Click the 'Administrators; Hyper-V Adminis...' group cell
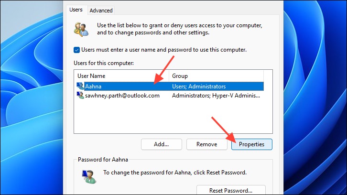347x195 pixels. click(216, 96)
